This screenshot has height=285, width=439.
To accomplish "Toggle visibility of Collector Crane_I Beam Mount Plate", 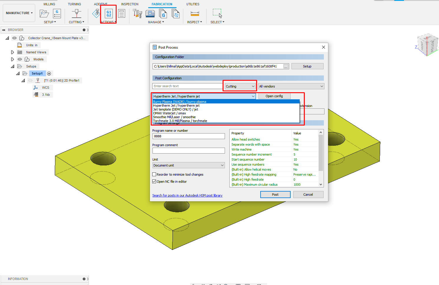I will [14, 38].
